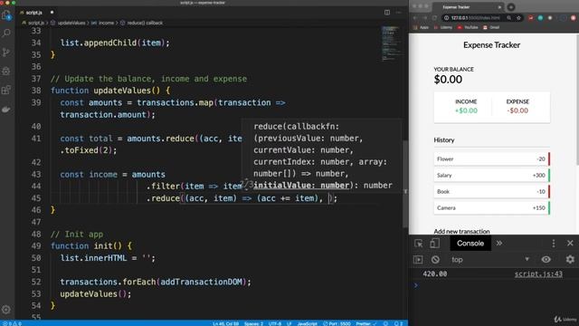The image size is (579, 326).
Task: Open the Gmail bookmark
Action: click(x=491, y=27)
